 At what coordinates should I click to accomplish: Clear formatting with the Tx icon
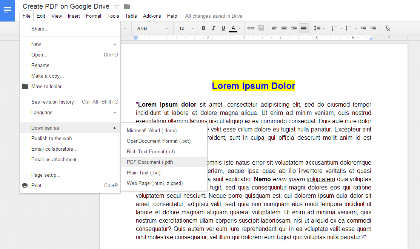(x=386, y=28)
